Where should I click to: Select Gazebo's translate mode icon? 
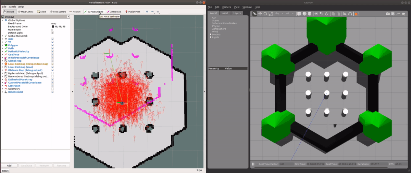tap(260, 14)
